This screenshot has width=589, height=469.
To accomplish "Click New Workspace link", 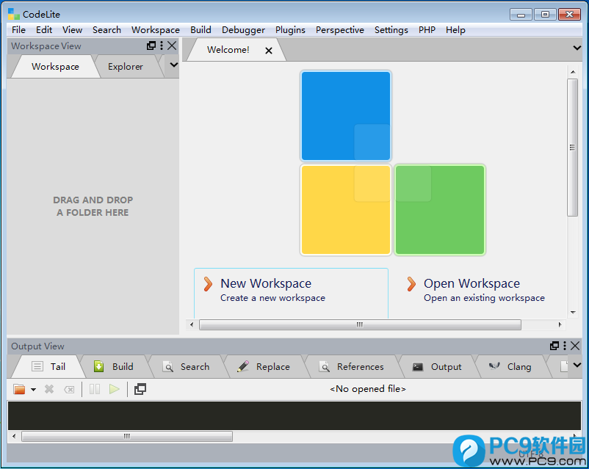I will coord(266,283).
